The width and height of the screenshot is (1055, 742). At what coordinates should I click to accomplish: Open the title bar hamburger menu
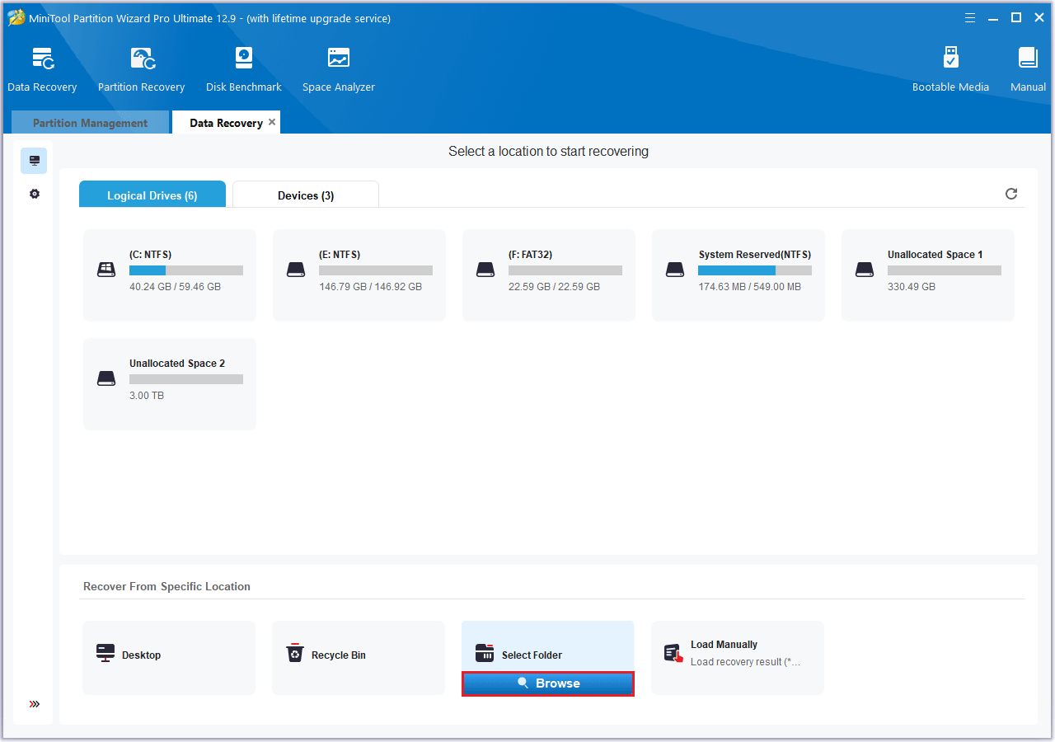pyautogui.click(x=970, y=17)
